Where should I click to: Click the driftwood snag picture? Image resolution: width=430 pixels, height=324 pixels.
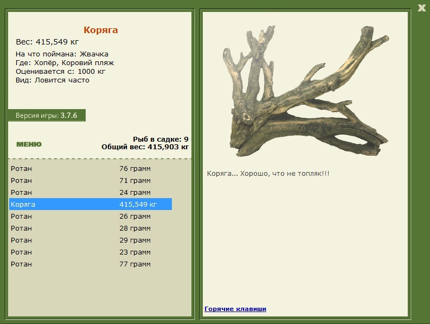point(306,91)
